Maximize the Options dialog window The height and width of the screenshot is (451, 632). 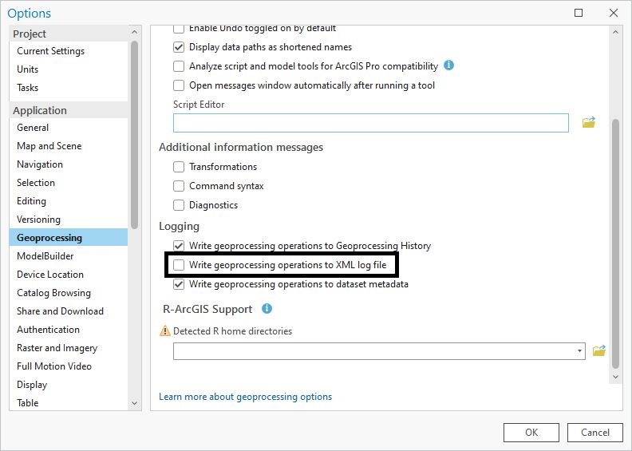[x=579, y=13]
